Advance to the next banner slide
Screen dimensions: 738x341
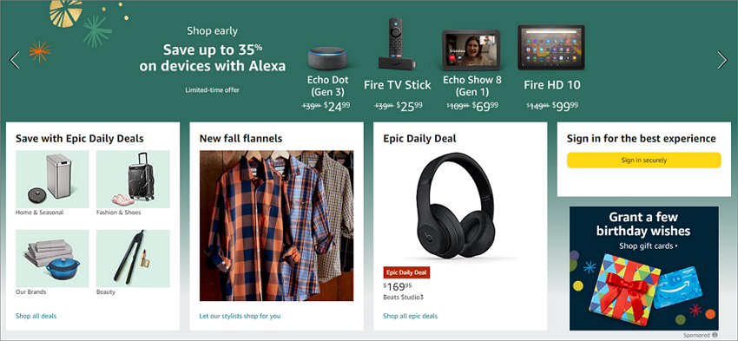(722, 60)
